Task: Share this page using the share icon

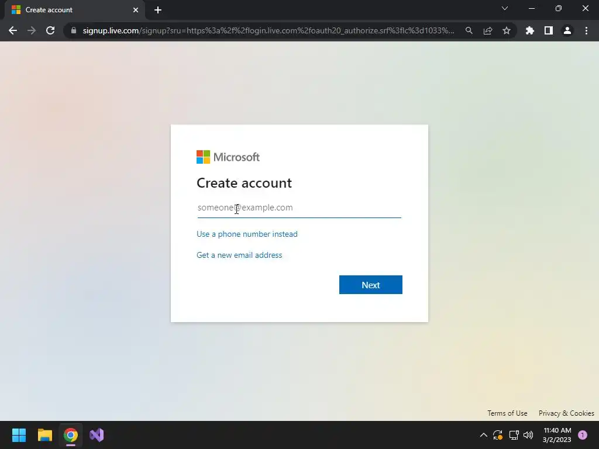Action: 488,30
